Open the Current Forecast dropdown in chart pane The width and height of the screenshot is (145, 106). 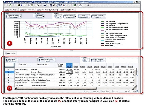click(x=105, y=16)
